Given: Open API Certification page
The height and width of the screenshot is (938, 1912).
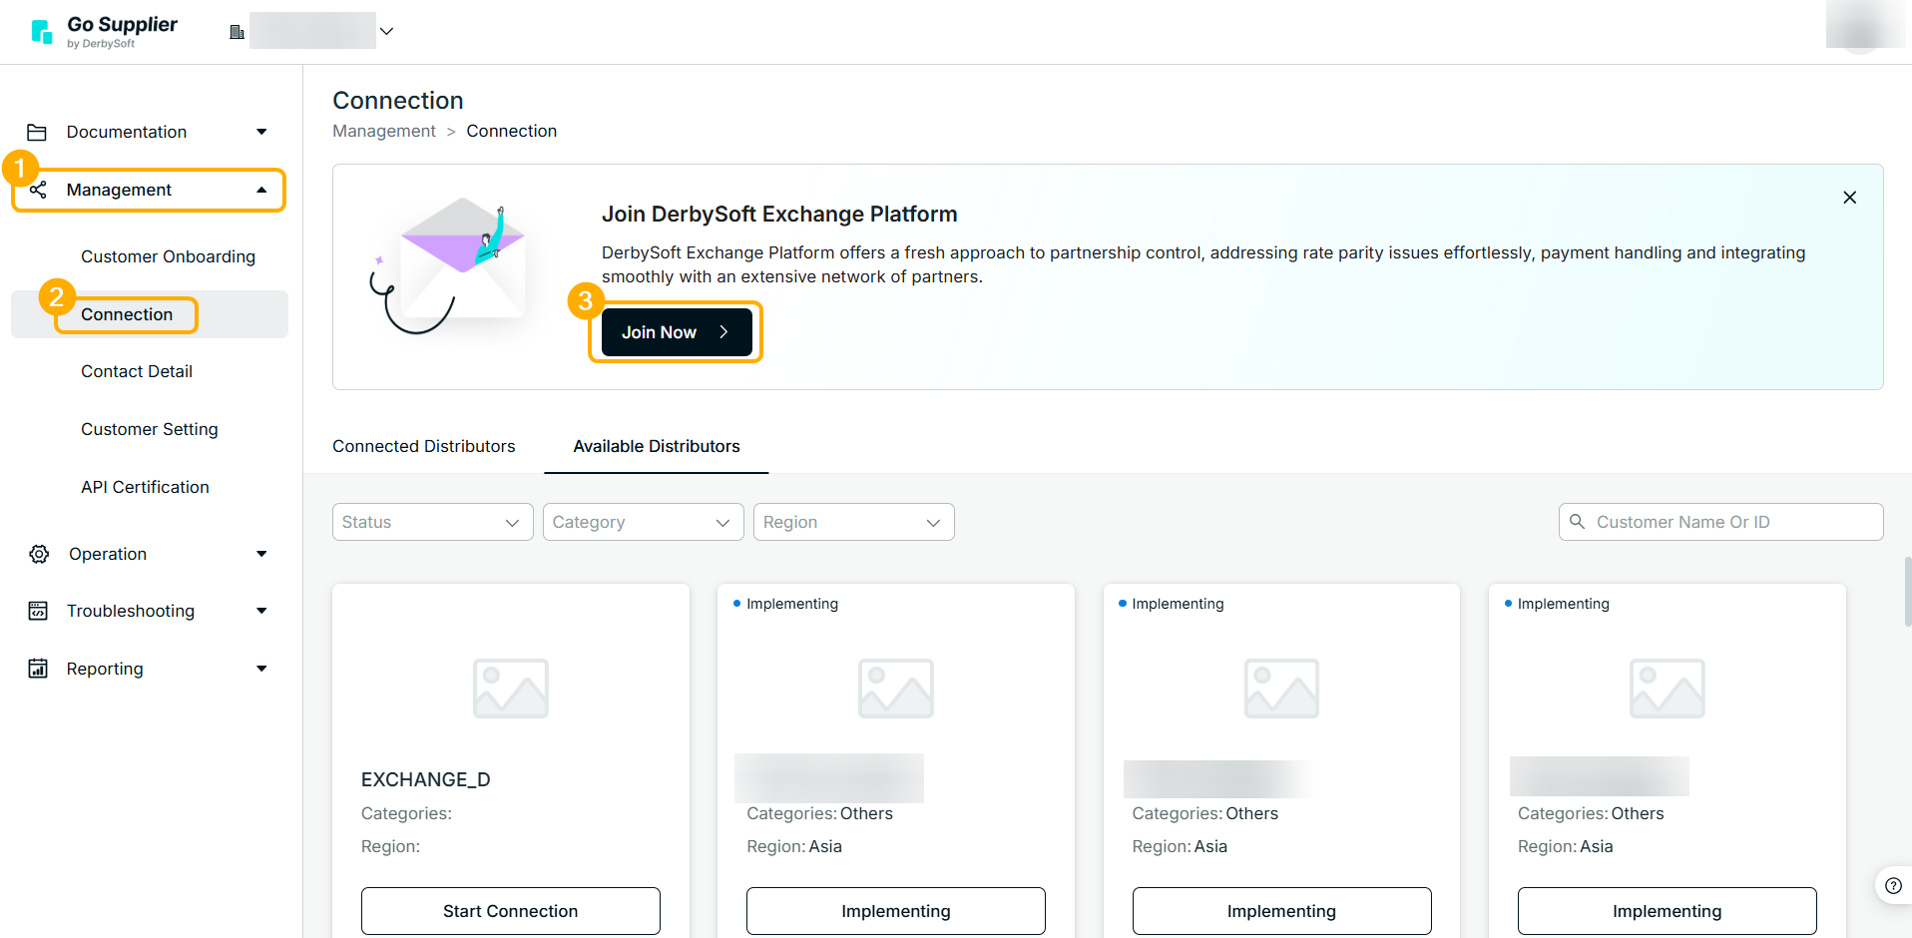Looking at the screenshot, I should [x=145, y=487].
